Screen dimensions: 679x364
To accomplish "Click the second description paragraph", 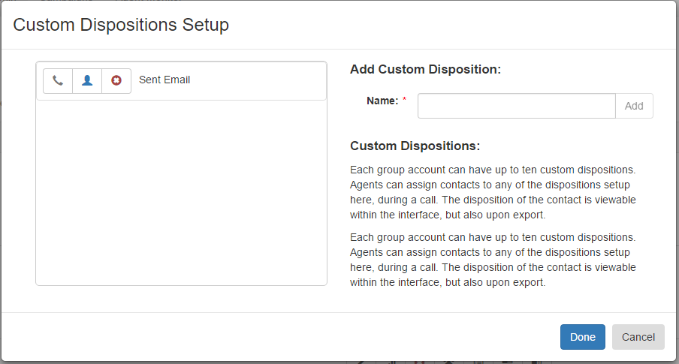I will [x=493, y=260].
